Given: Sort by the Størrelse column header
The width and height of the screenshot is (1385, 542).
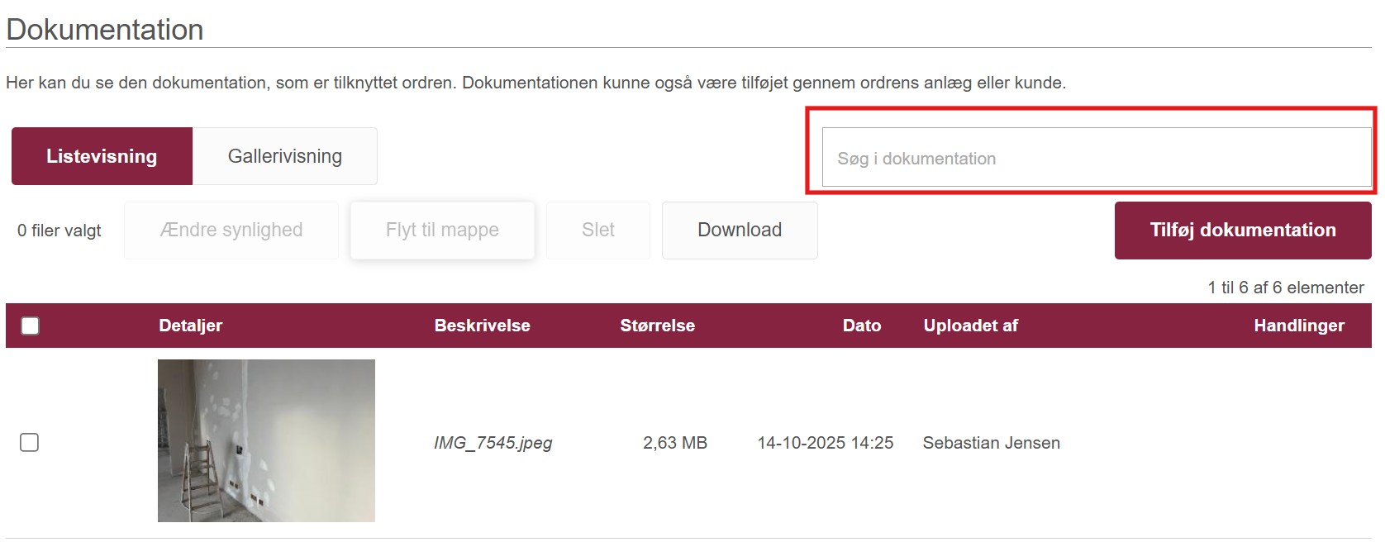Looking at the screenshot, I should pyautogui.click(x=657, y=326).
